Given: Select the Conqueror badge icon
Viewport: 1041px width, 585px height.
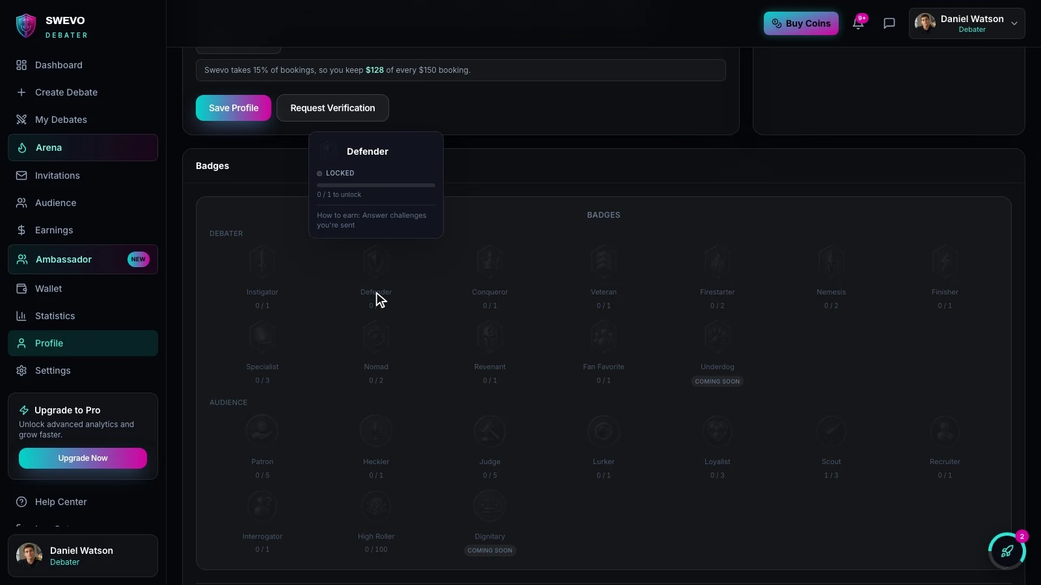Looking at the screenshot, I should point(490,261).
